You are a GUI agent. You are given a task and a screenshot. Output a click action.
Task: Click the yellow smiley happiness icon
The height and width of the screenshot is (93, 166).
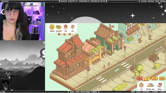(x=52, y=27)
